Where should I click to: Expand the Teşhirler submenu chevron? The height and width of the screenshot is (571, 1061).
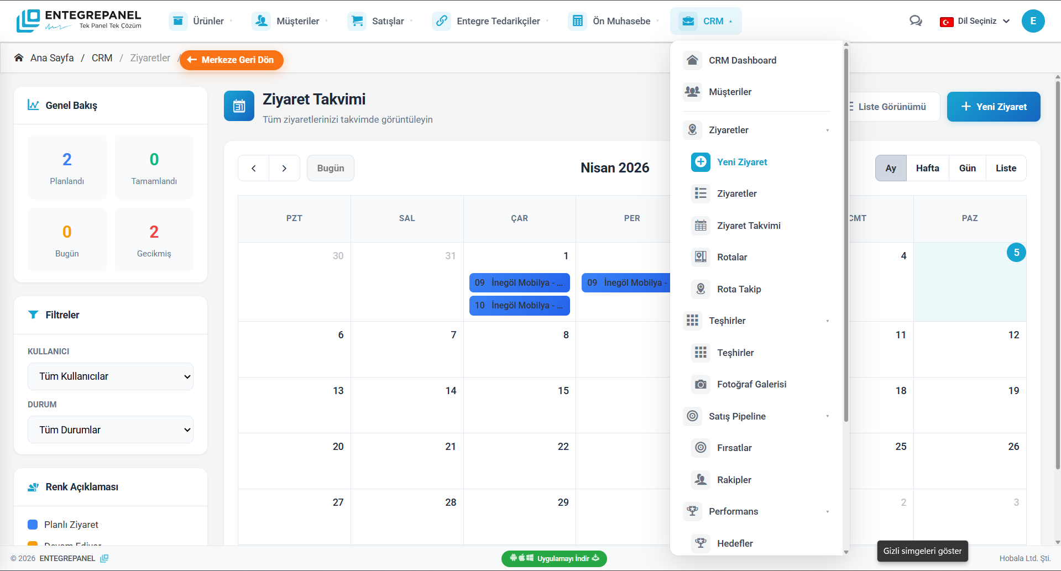click(827, 321)
